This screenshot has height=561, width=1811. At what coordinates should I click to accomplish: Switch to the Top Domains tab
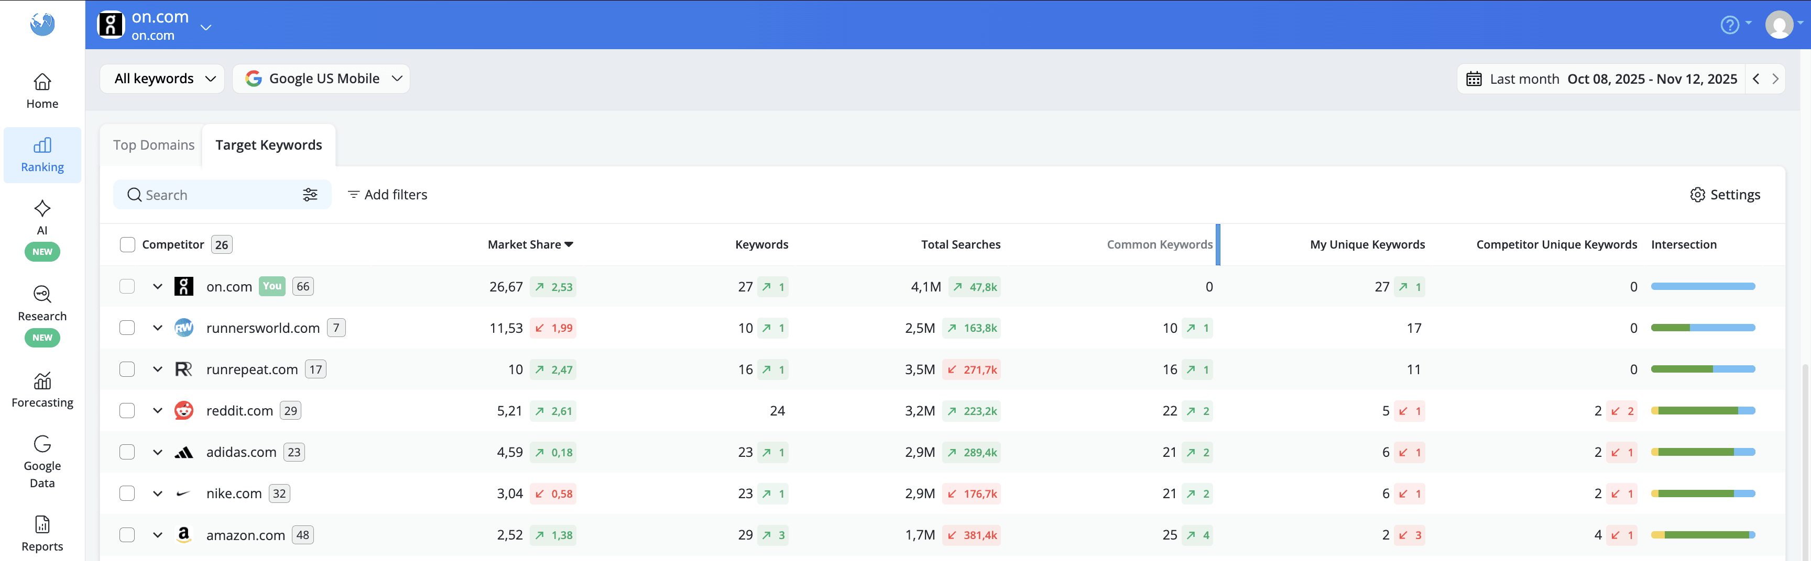(x=154, y=144)
